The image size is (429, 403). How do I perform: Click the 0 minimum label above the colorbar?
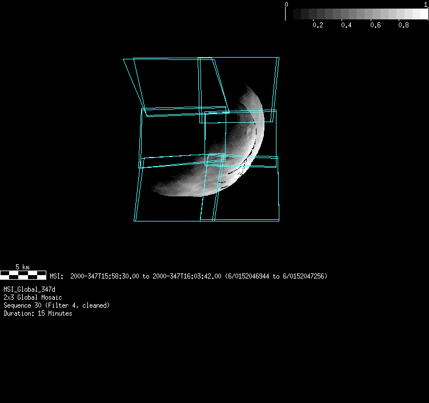[286, 4]
